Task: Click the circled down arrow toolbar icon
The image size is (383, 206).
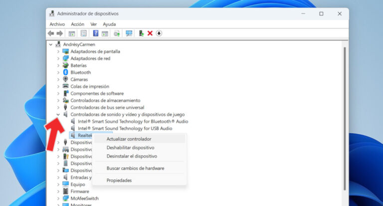Action: (x=159, y=33)
